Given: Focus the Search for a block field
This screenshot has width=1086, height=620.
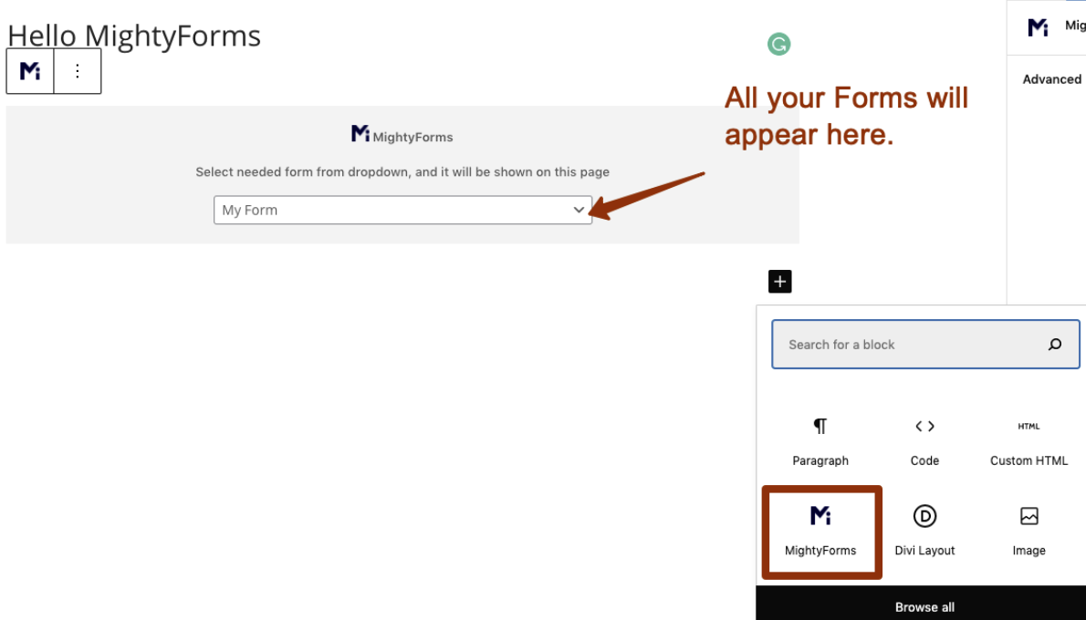Looking at the screenshot, I should [925, 344].
